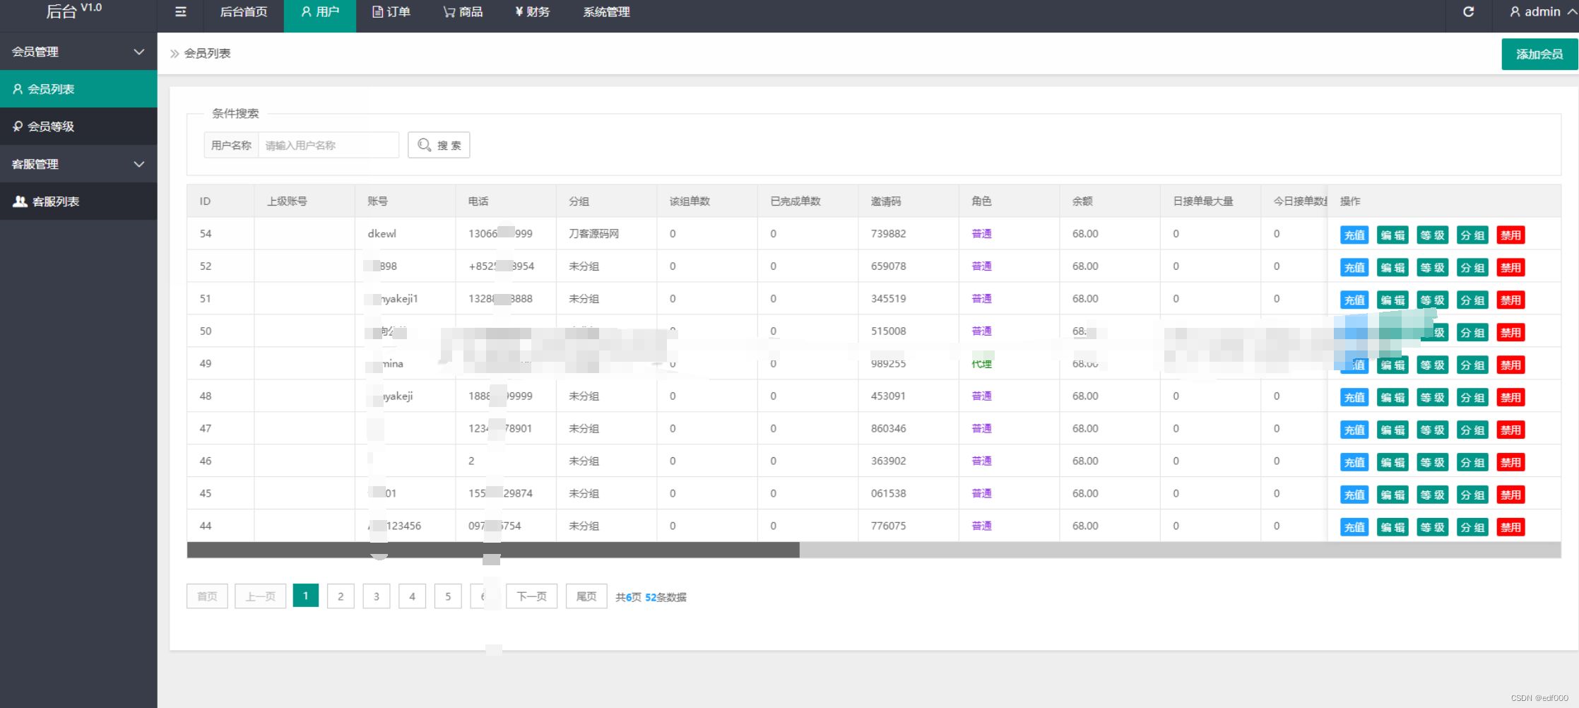The height and width of the screenshot is (708, 1579).
Task: Click the refresh icon in top bar
Action: (1468, 12)
